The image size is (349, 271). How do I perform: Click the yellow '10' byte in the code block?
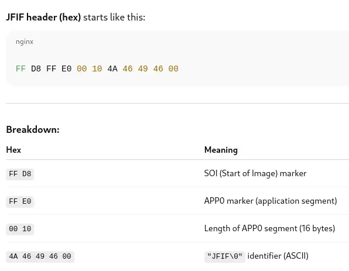[97, 68]
